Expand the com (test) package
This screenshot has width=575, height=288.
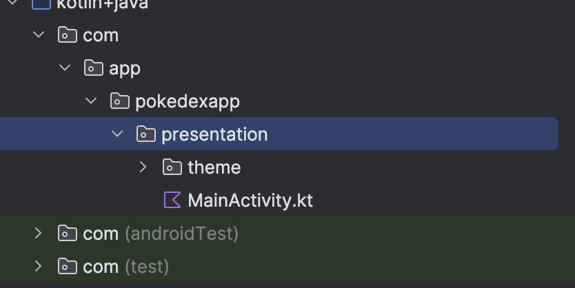pos(39,267)
